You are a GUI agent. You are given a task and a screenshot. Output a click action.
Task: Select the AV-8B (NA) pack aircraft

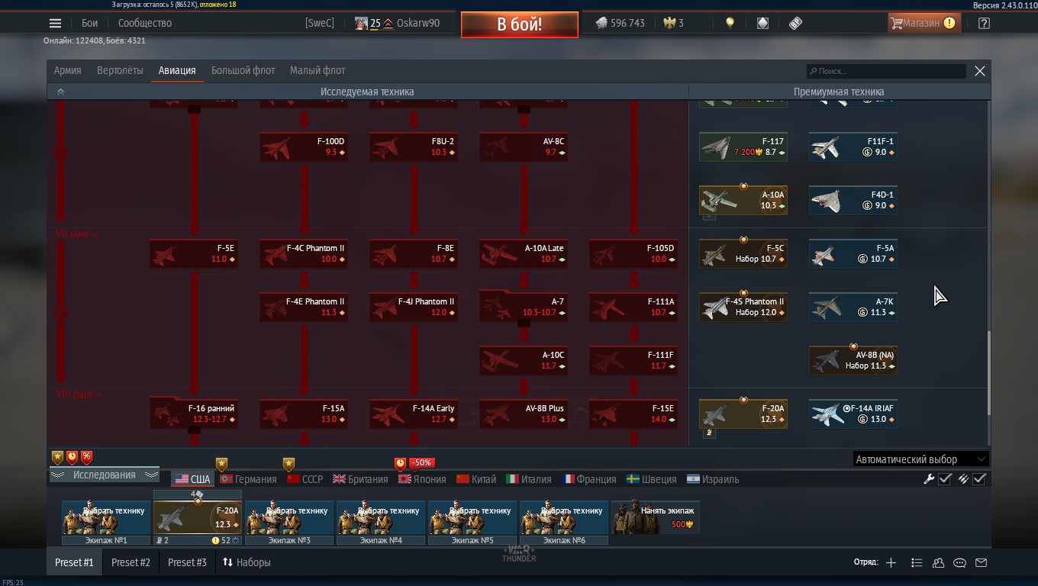[x=853, y=360]
